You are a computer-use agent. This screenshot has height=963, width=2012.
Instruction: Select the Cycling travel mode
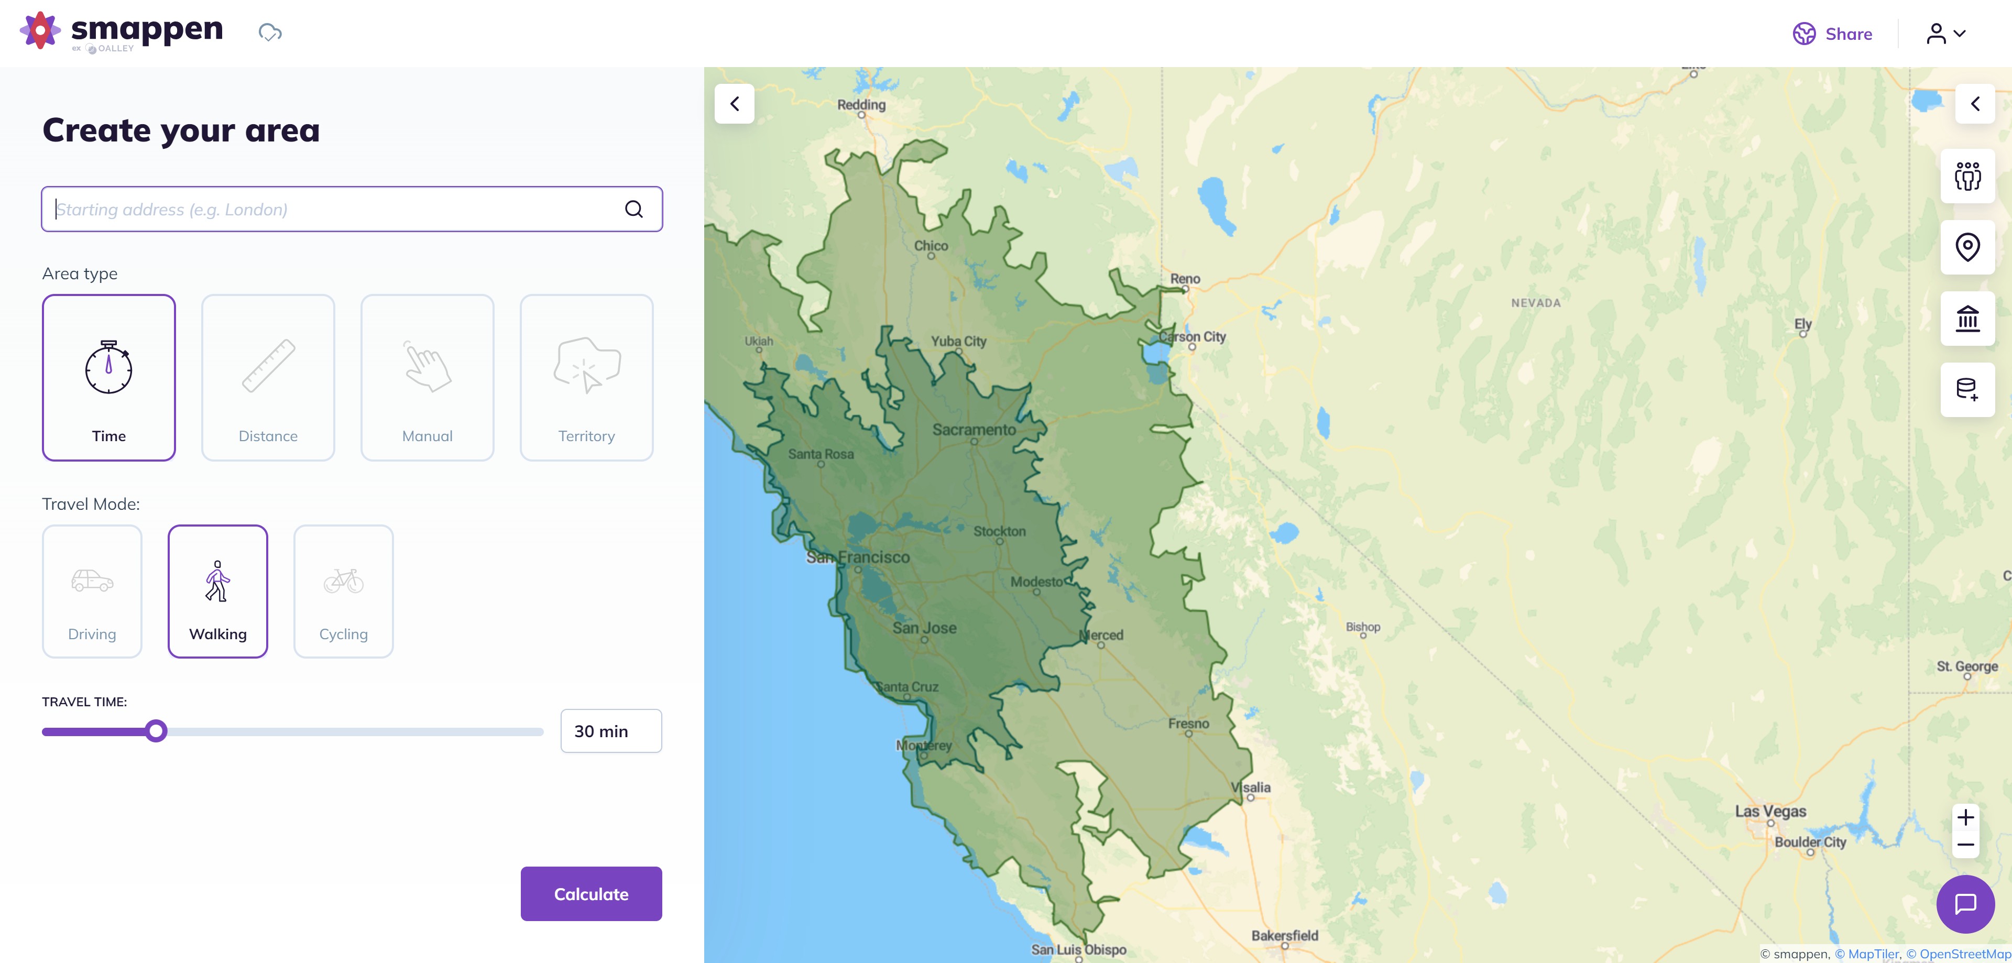[x=343, y=591]
